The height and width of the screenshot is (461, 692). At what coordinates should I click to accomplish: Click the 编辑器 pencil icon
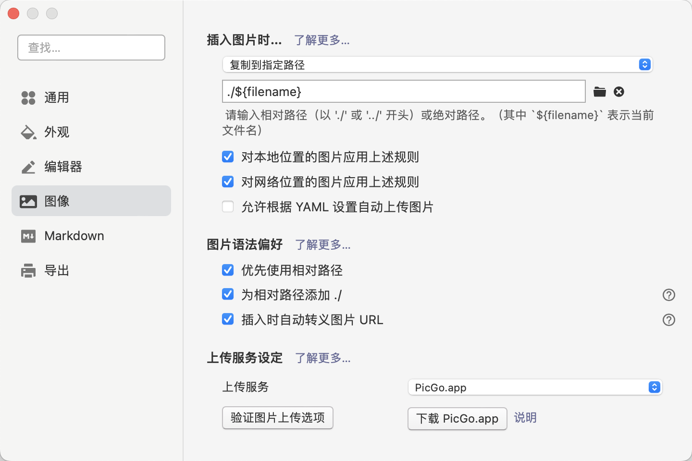(28, 167)
